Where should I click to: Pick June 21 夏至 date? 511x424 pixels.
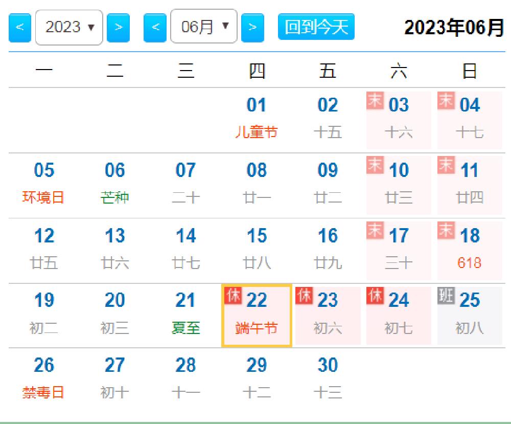click(185, 315)
